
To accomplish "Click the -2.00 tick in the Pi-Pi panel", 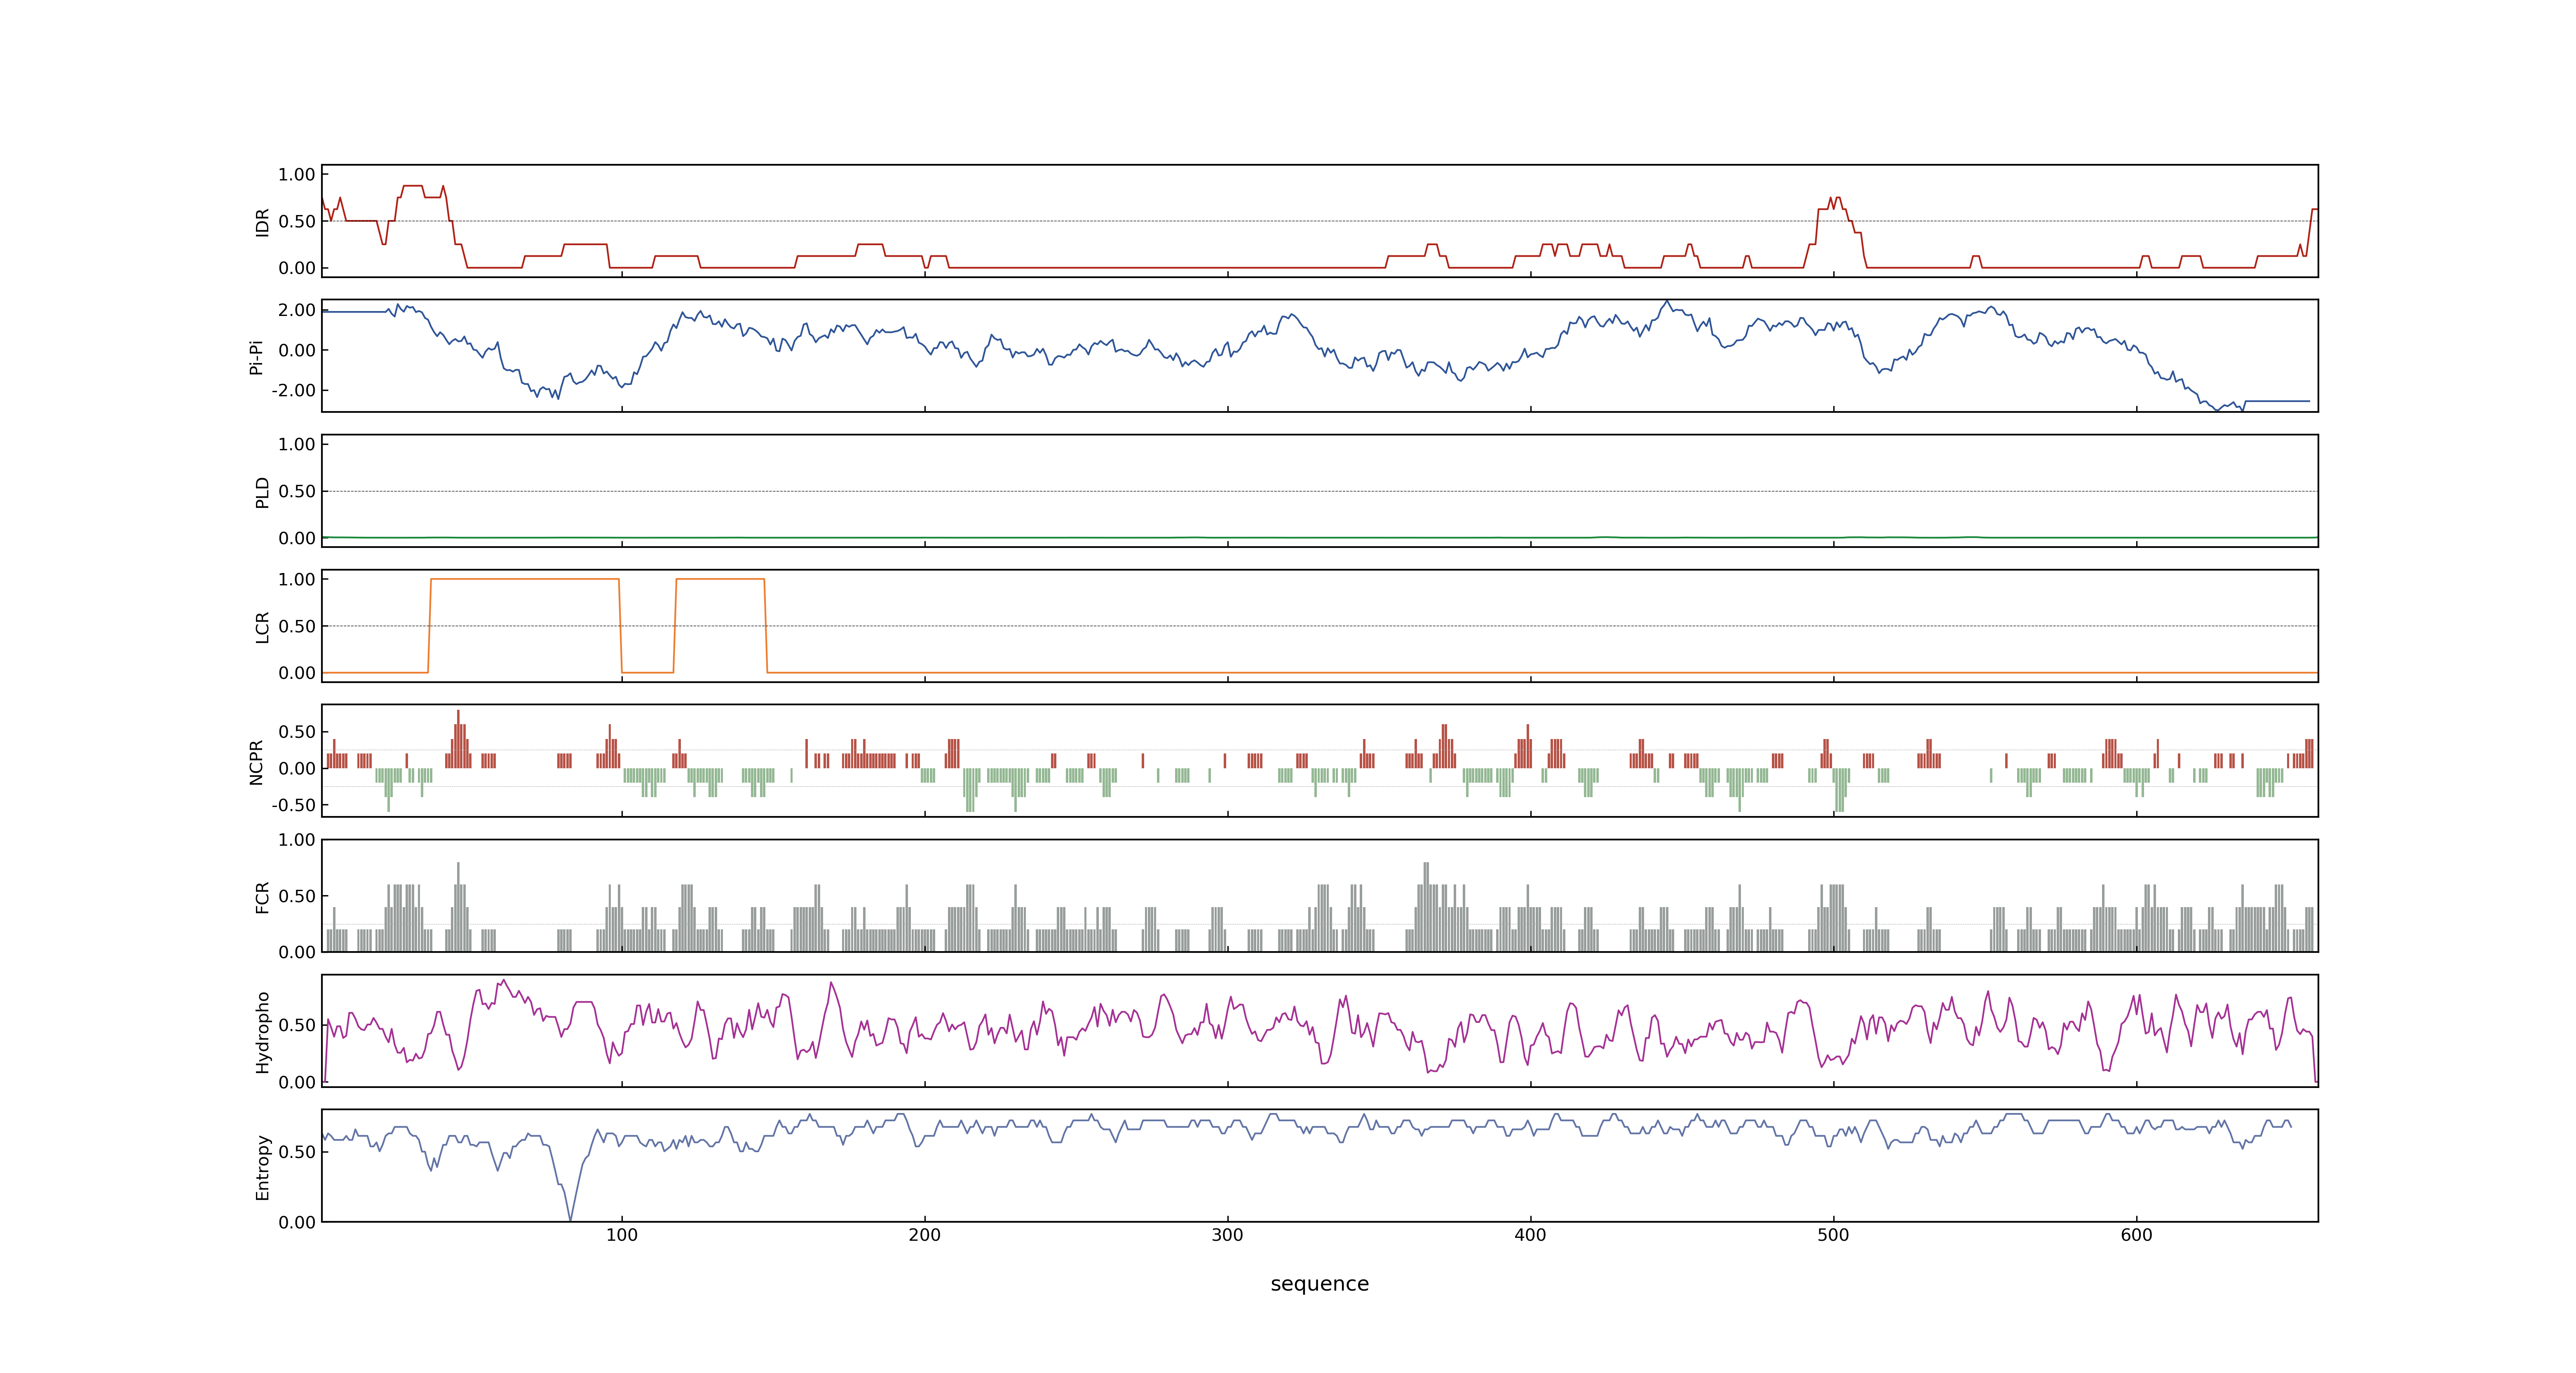I will pyautogui.click(x=293, y=391).
